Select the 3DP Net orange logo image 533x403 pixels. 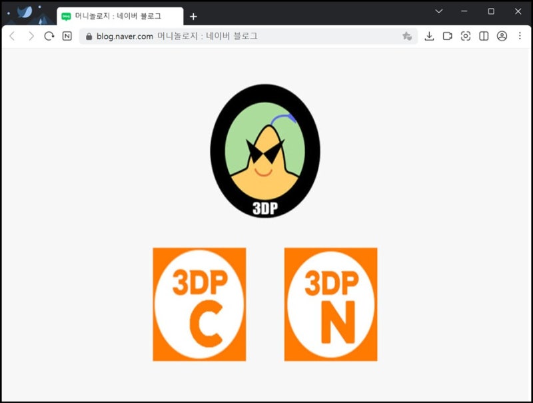[x=331, y=304]
